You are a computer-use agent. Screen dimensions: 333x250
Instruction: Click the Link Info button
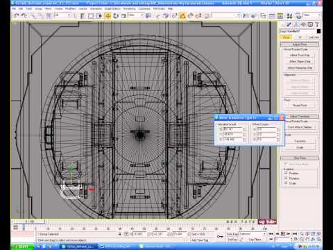314,37
